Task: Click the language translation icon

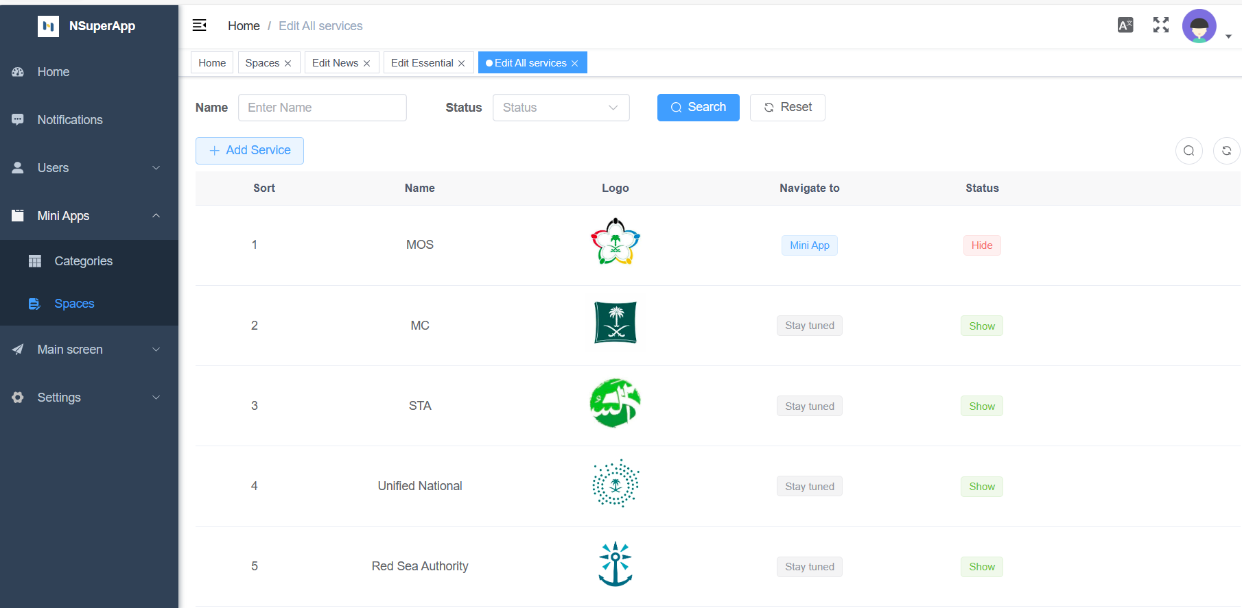Action: [1125, 25]
